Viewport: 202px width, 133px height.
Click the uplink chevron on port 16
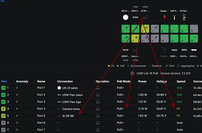[x=194, y=38]
